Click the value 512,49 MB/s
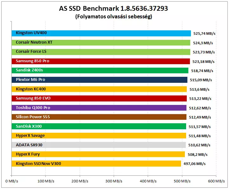 click(200, 117)
